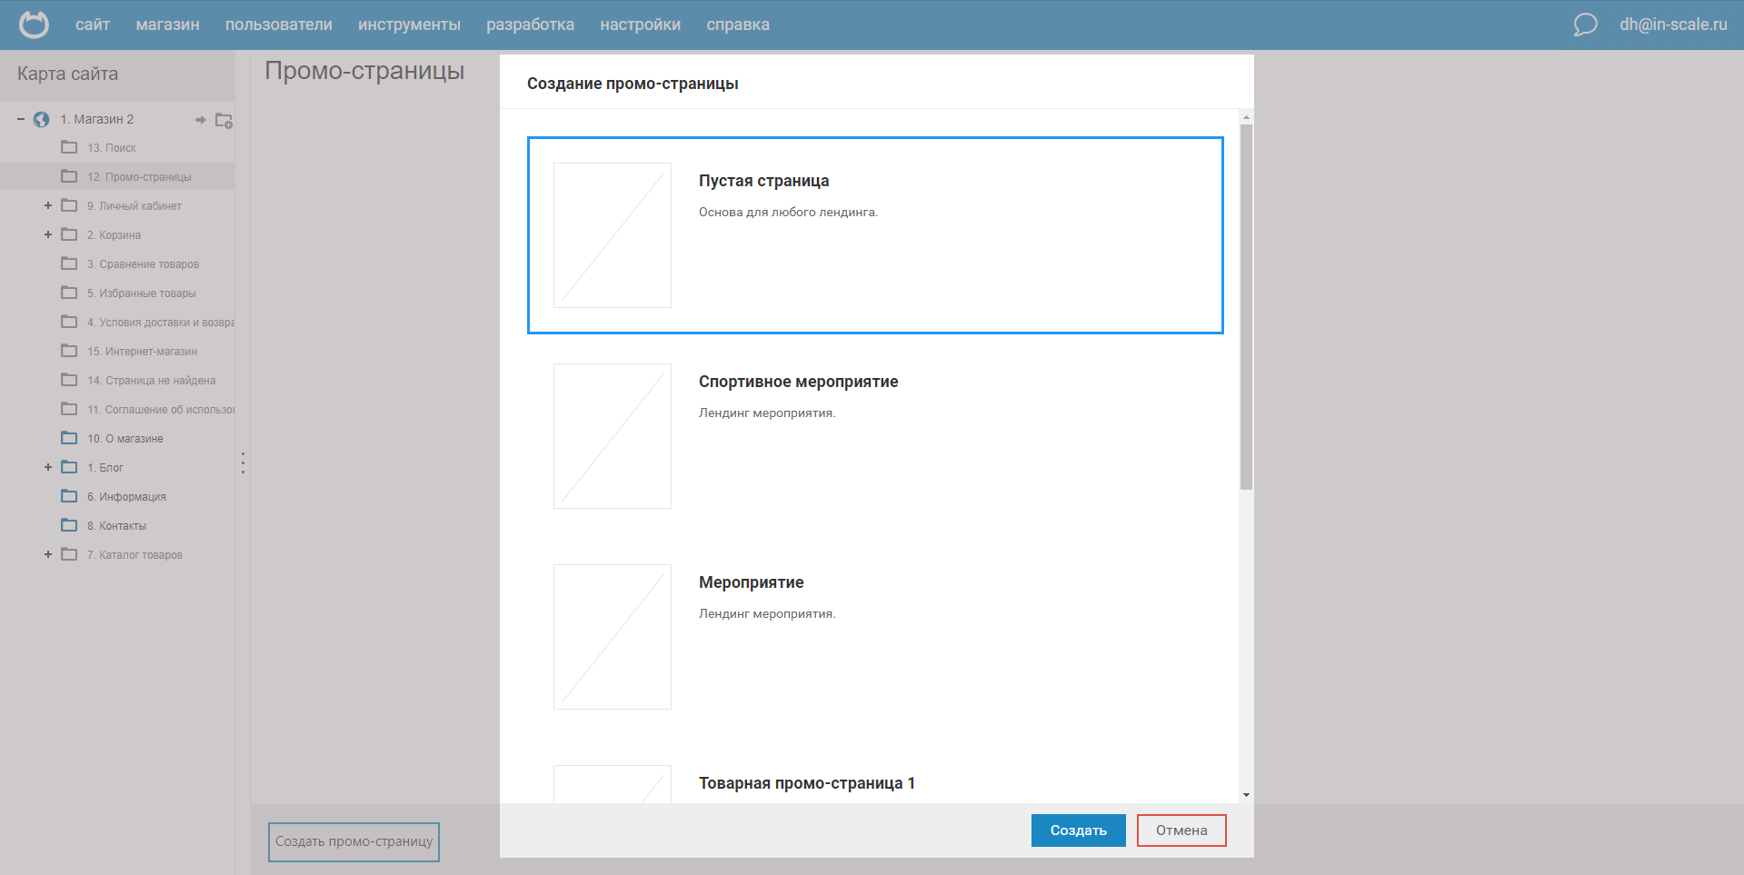Open the chat bubble icon
The width and height of the screenshot is (1744, 875).
tap(1585, 25)
